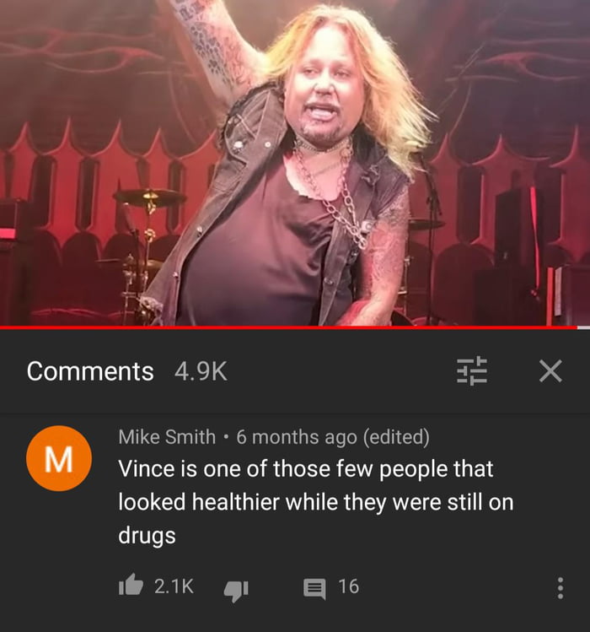Open Mike Smith's channel via username
This screenshot has width=590, height=632.
tap(167, 437)
